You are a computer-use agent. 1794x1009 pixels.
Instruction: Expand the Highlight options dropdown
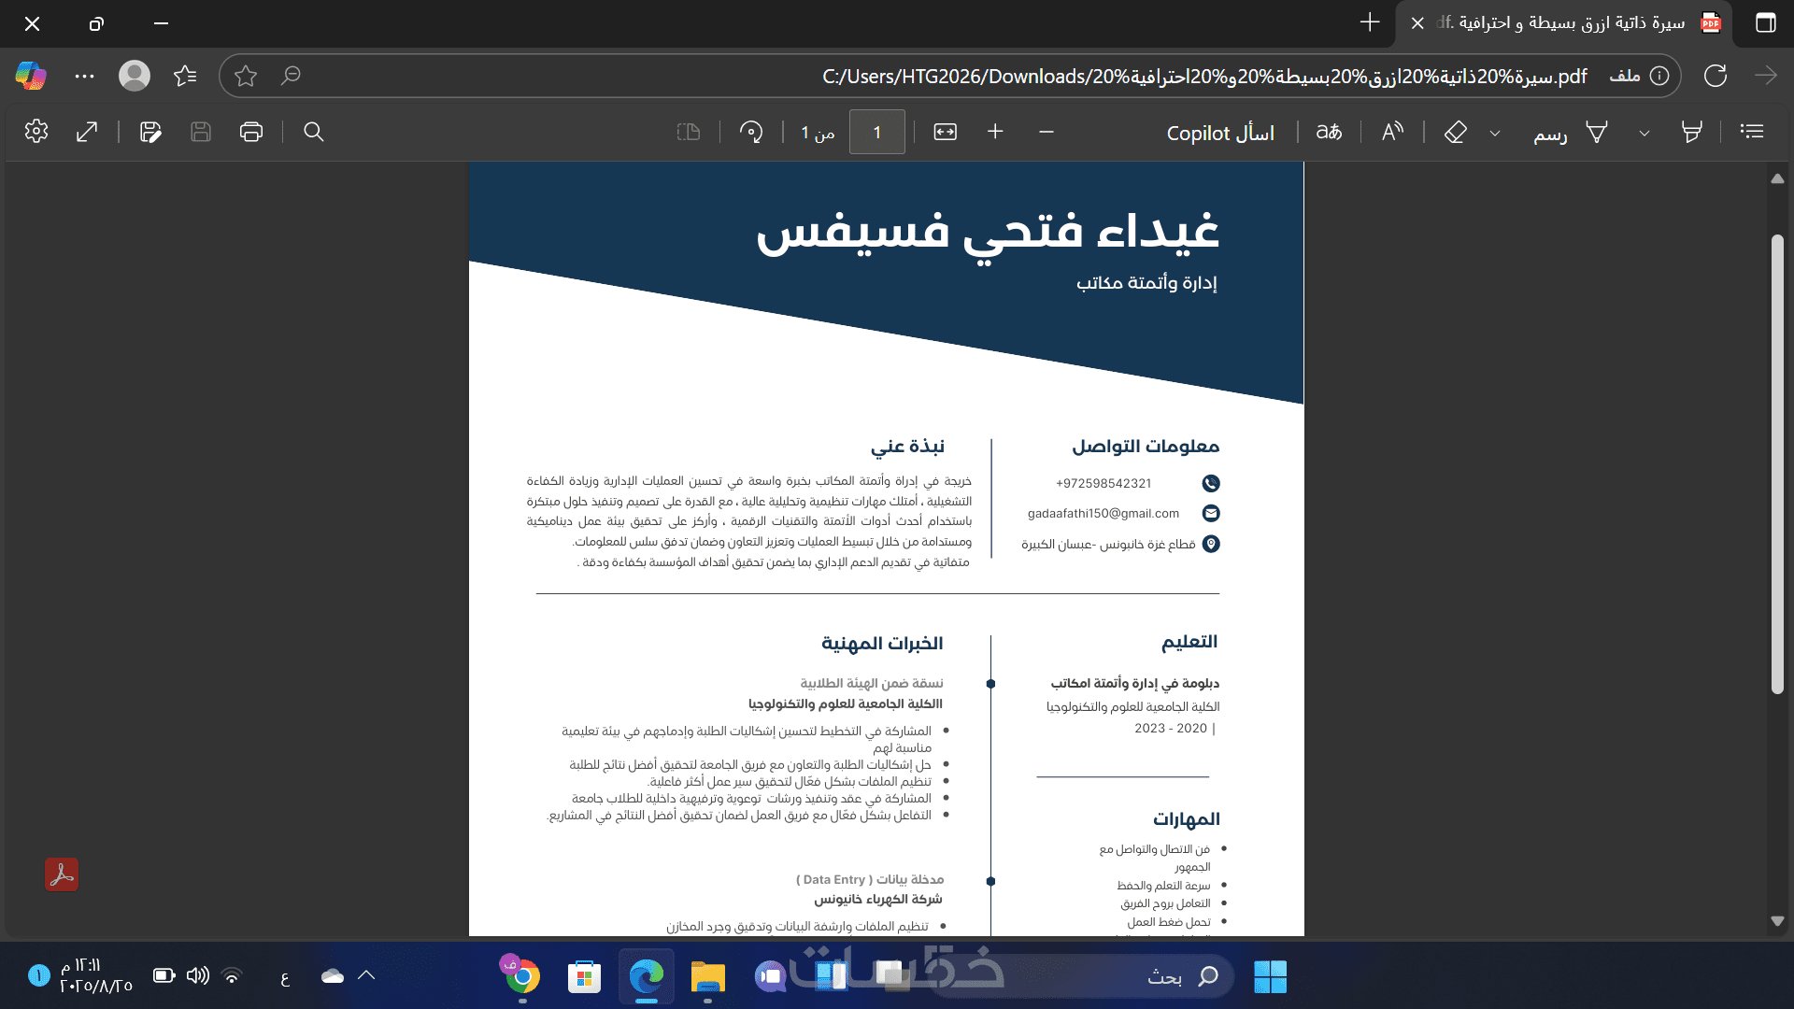click(1644, 133)
